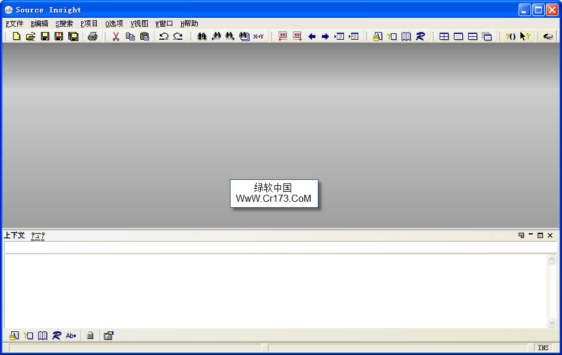Open the H帮助 menu
Screen dimensions: 562x355
189,24
